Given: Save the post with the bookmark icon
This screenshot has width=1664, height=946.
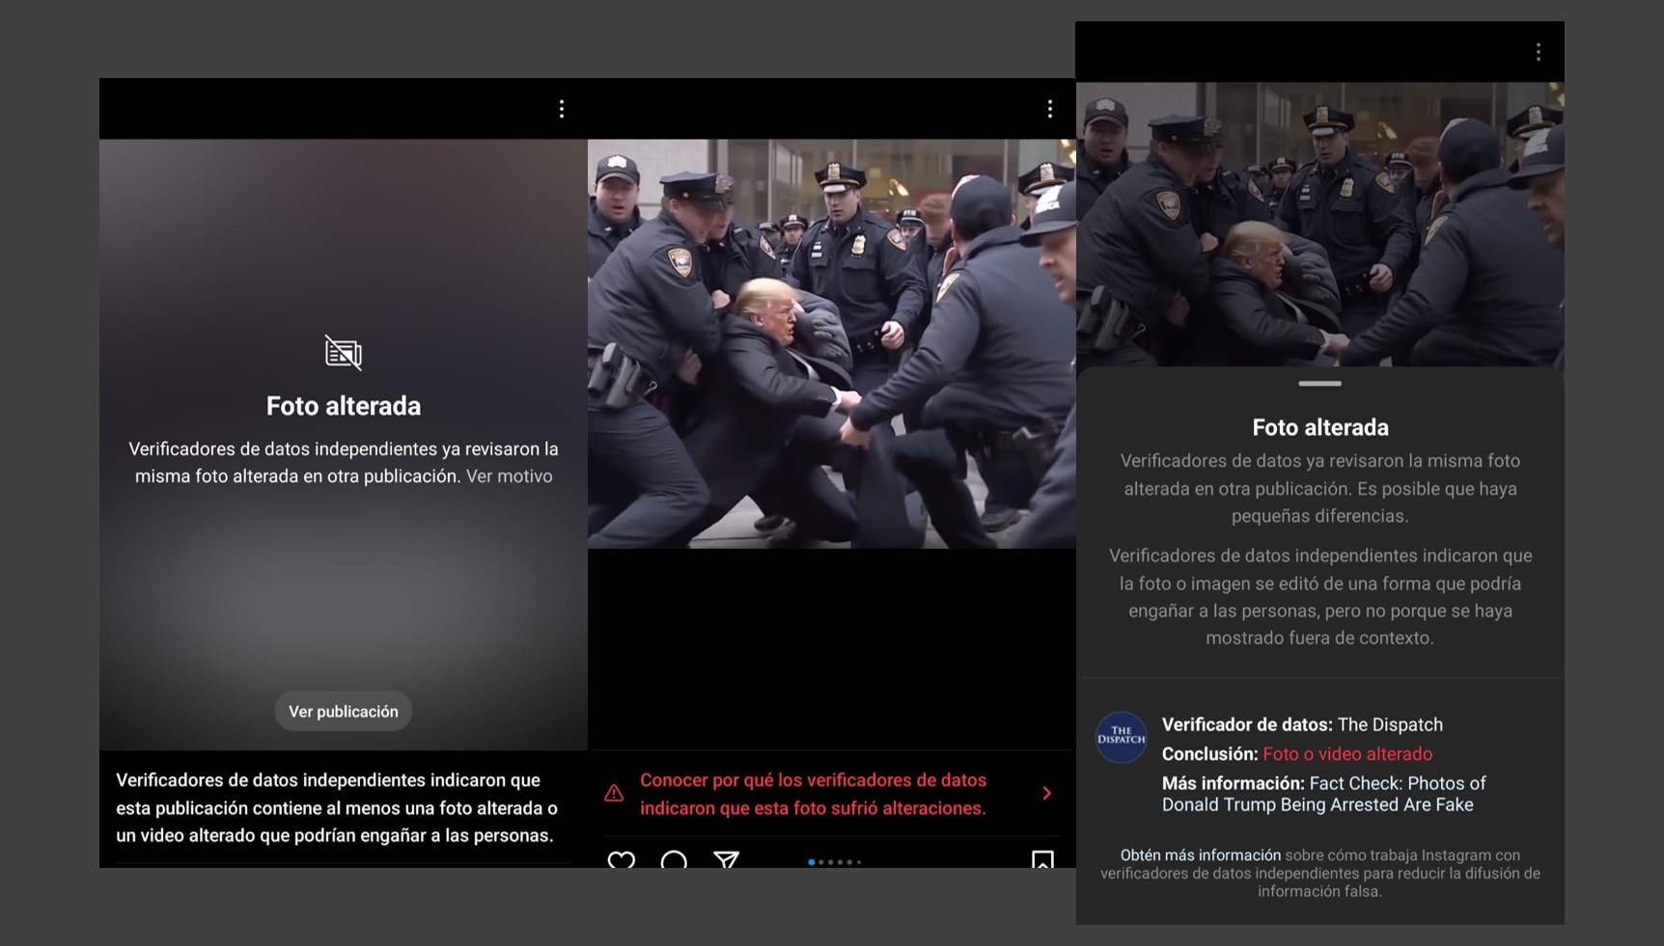Looking at the screenshot, I should click(x=1044, y=858).
